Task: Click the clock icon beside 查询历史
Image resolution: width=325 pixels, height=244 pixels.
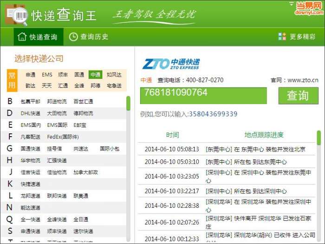Action: tap(73, 37)
